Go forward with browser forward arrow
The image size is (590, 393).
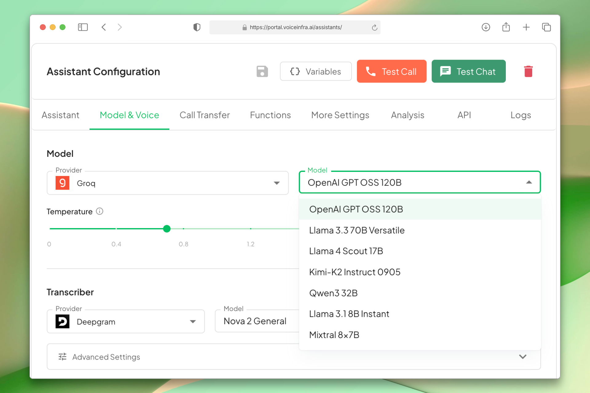(x=120, y=27)
